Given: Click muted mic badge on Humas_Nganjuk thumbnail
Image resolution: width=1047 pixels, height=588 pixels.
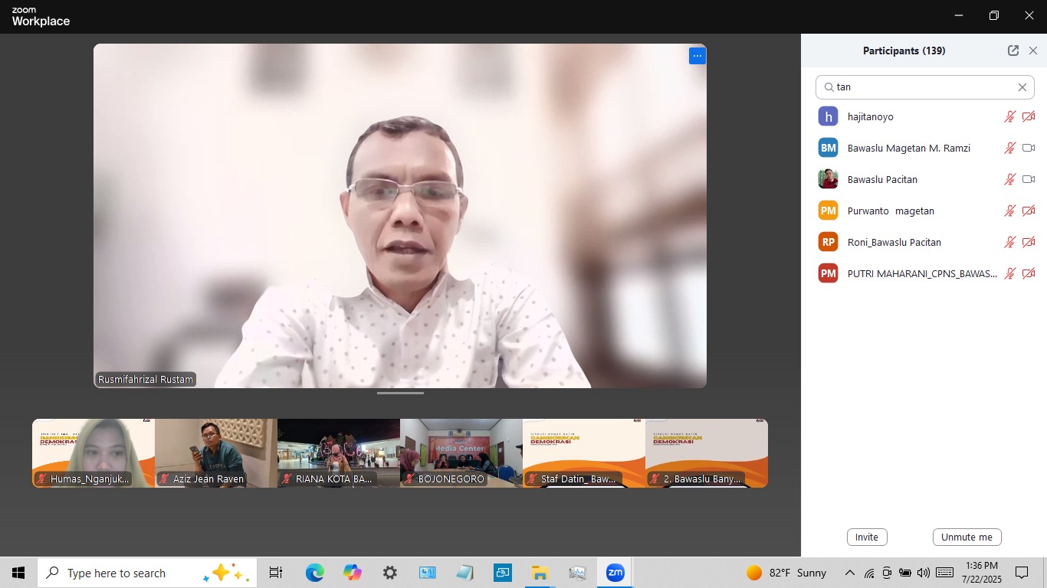Looking at the screenshot, I should (40, 479).
